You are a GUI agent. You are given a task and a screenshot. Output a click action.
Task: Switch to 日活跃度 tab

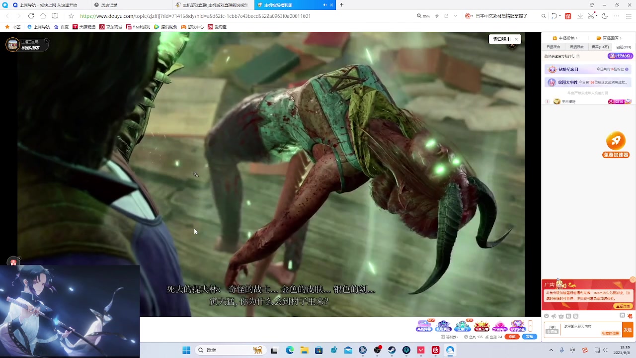[x=553, y=47]
